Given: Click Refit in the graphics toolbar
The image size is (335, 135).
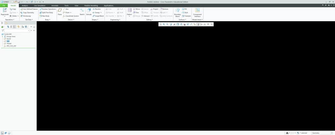Looking at the screenshot, I should click(160, 24).
